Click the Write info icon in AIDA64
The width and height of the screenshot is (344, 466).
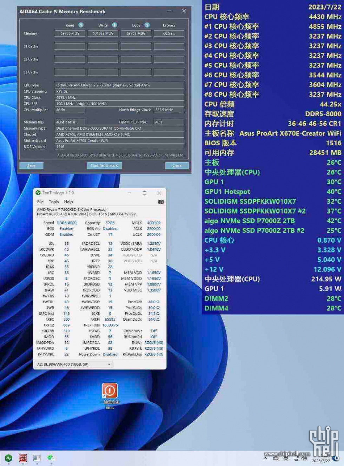tap(114, 25)
